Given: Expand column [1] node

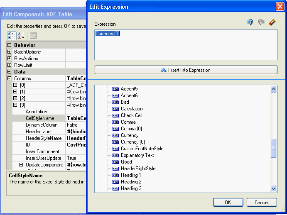Looking at the screenshot, I should [x=15, y=91].
